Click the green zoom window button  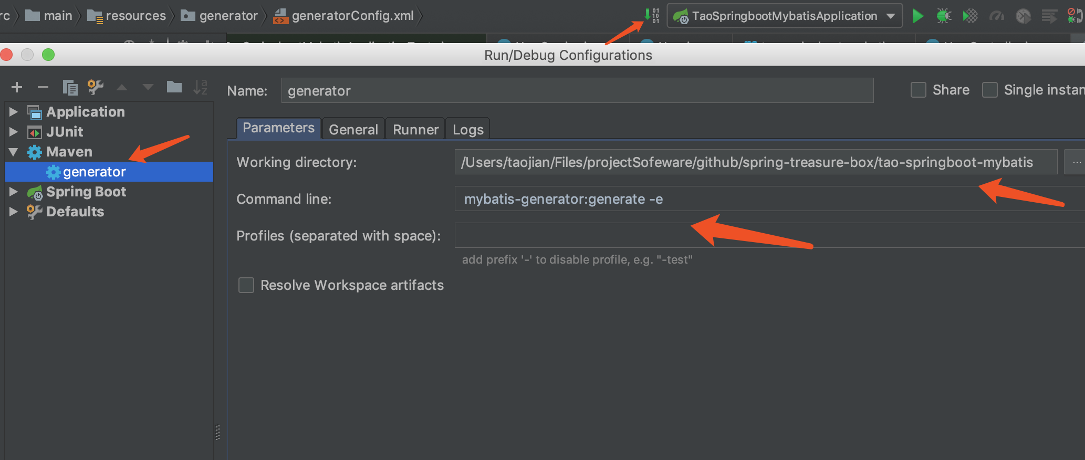[x=48, y=55]
